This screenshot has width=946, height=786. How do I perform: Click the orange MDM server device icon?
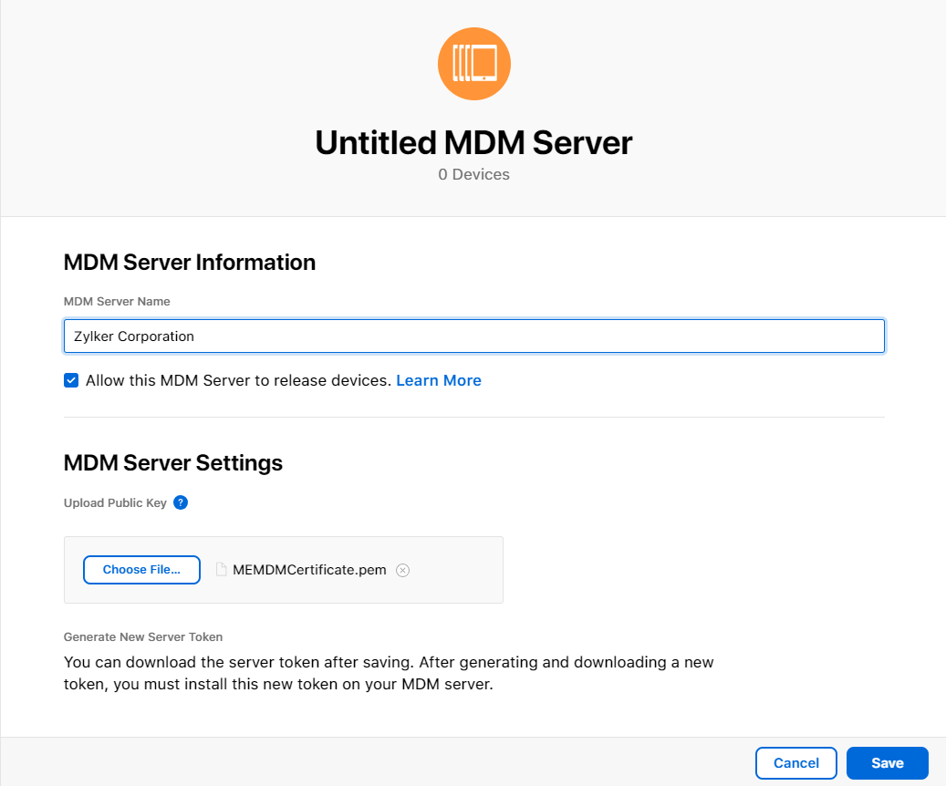click(x=473, y=63)
